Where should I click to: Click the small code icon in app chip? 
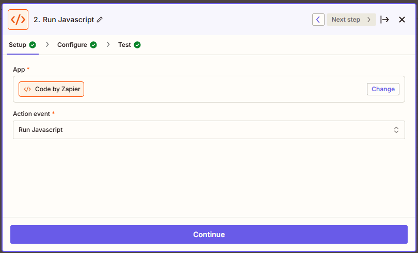(27, 89)
